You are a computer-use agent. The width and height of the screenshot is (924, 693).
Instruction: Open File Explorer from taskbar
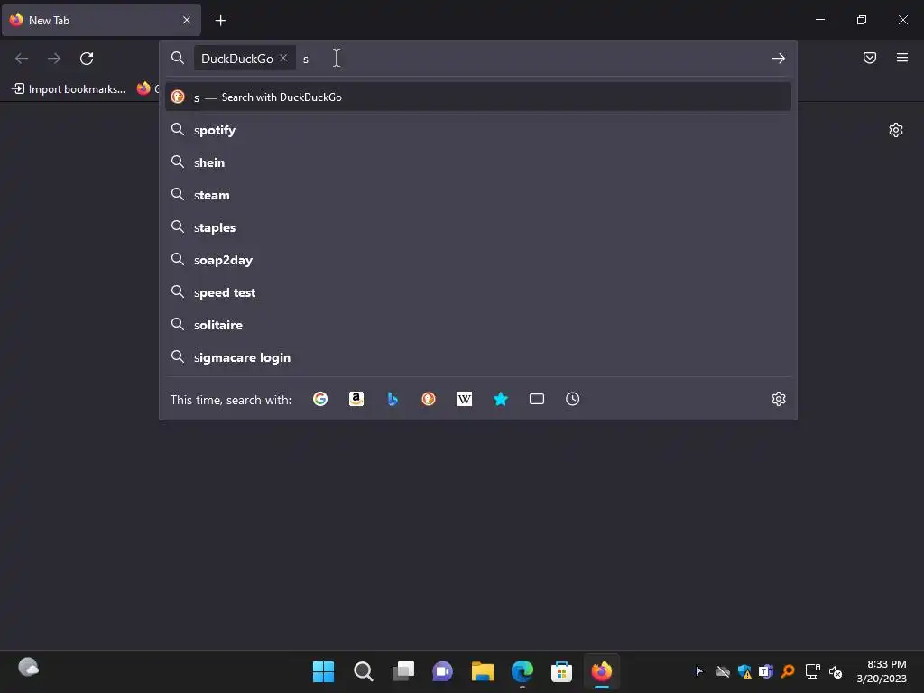click(482, 671)
